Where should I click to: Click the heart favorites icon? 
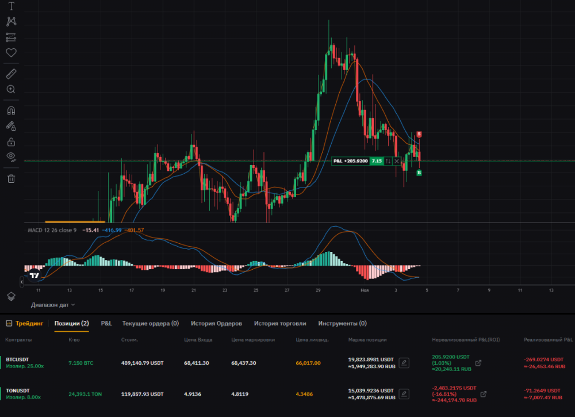(x=11, y=53)
